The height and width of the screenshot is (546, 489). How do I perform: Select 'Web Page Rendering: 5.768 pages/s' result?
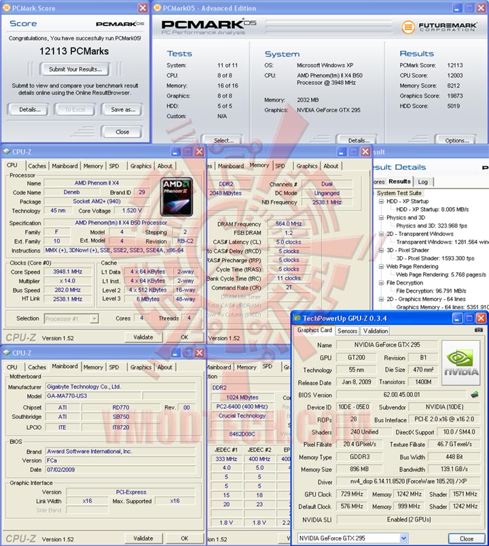click(x=441, y=274)
